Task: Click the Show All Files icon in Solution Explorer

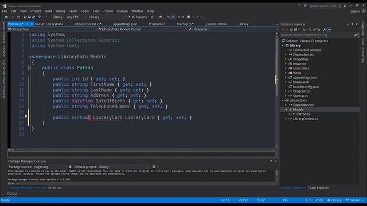Action: tap(319, 30)
